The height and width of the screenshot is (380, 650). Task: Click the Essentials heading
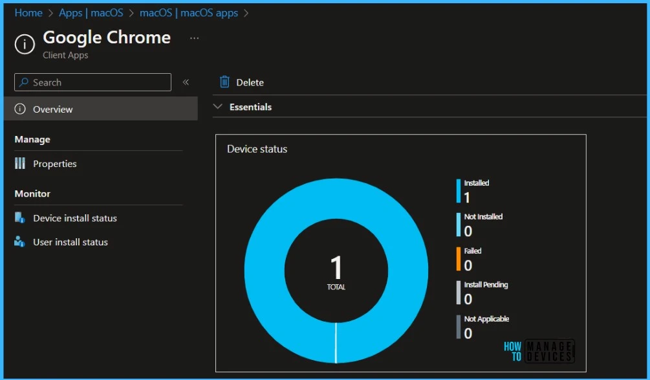tap(250, 107)
